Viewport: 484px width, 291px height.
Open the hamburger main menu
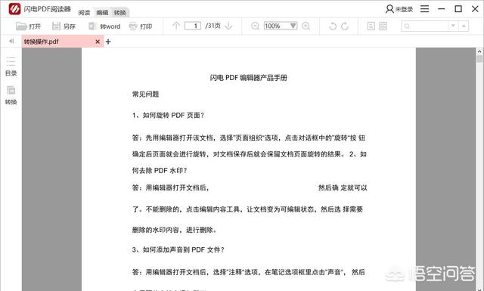pos(425,8)
